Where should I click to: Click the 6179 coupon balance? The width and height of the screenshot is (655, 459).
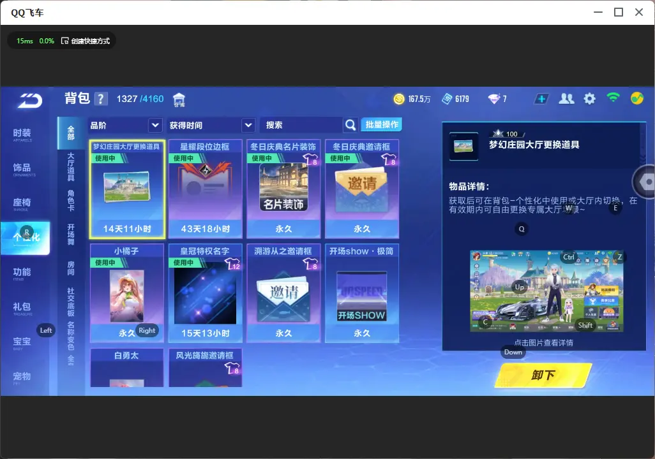coord(462,99)
